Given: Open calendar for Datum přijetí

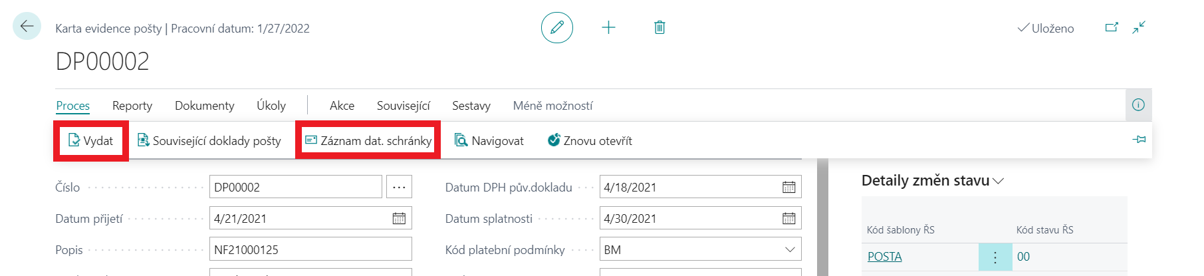Looking at the screenshot, I should (x=399, y=218).
